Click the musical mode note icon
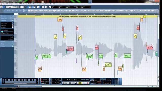The height and width of the screenshot is (91, 162). (50, 7)
